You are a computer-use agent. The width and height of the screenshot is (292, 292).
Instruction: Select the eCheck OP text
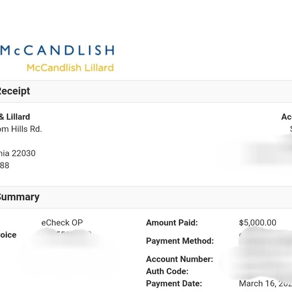(x=62, y=223)
